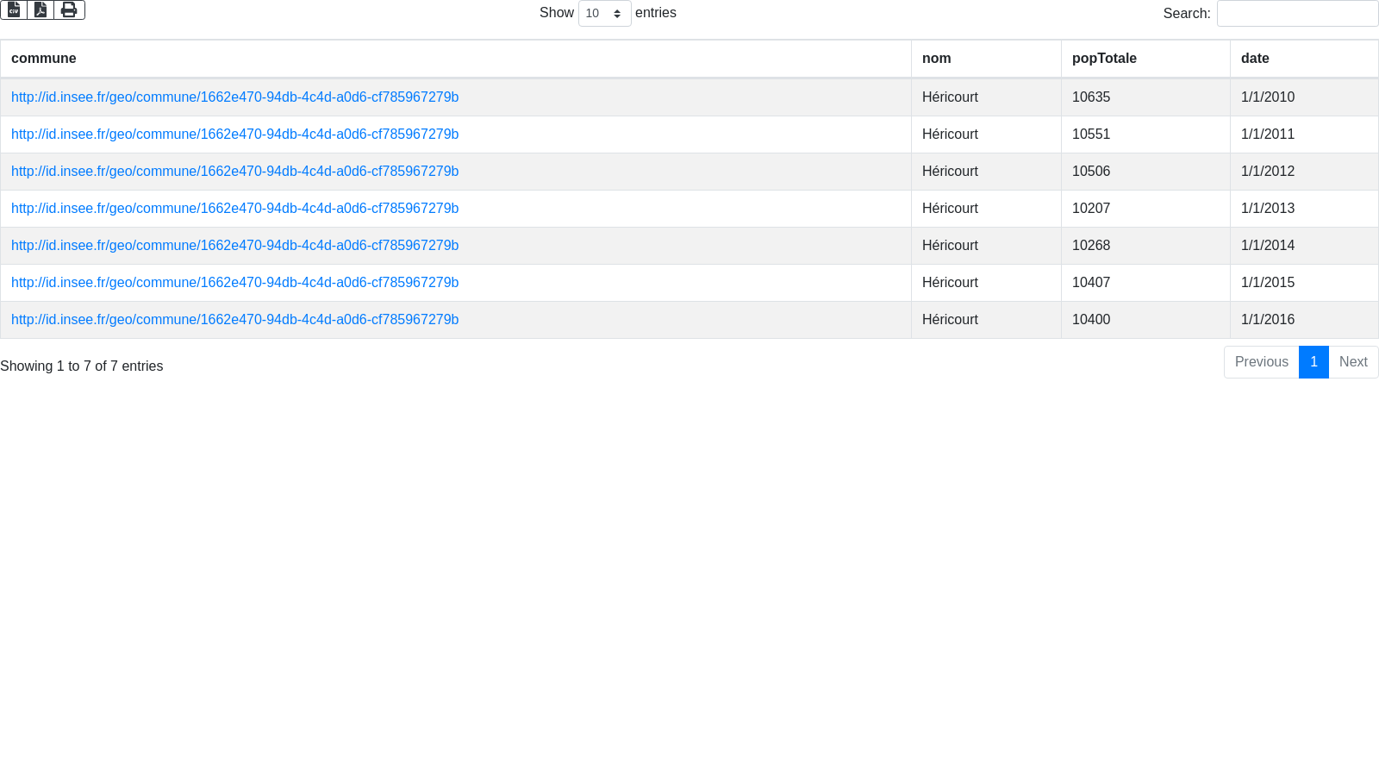This screenshot has width=1379, height=776.
Task: Go to Next page
Action: pyautogui.click(x=1353, y=362)
